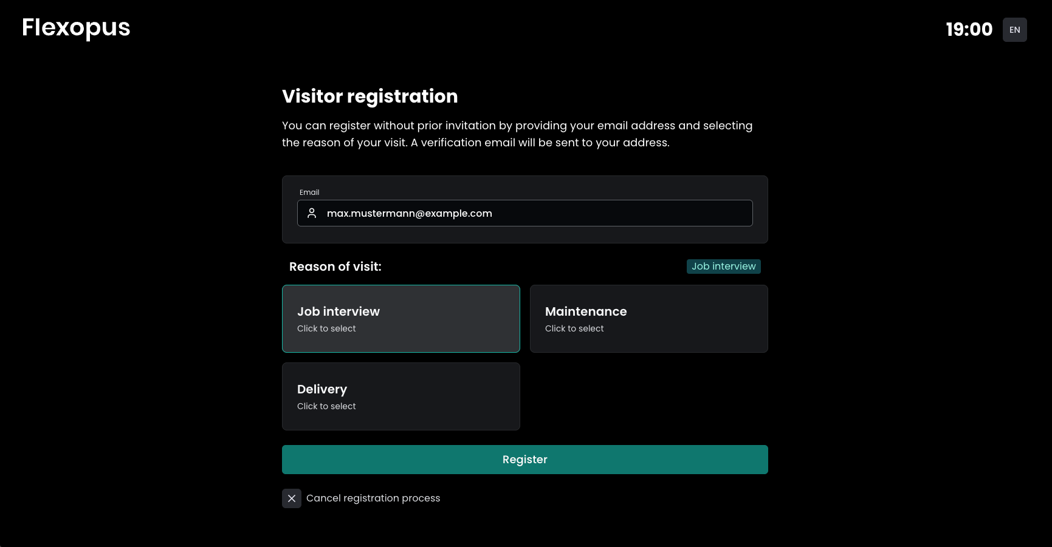Click 'Click to select' under Delivery
This screenshot has width=1052, height=547.
[326, 406]
